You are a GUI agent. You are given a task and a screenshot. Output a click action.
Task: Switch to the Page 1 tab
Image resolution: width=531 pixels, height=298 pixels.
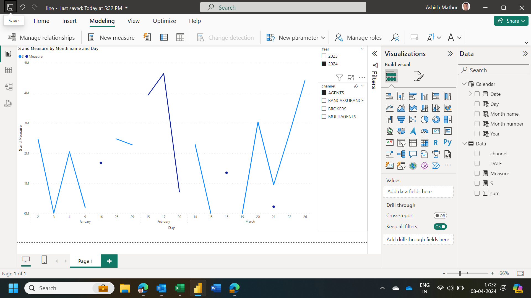[85, 261]
